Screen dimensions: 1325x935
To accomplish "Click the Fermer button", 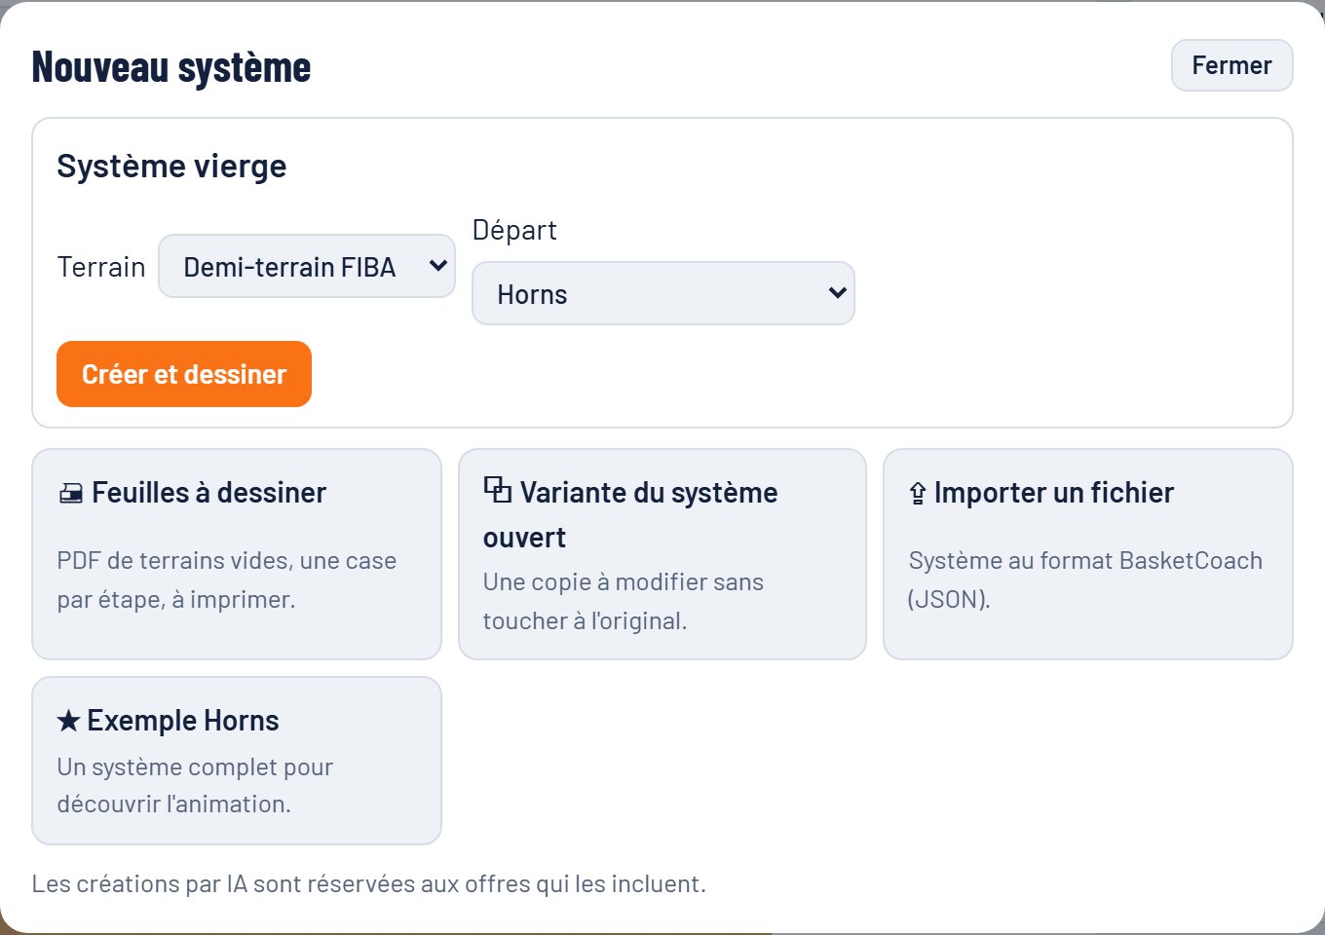I will (1231, 65).
